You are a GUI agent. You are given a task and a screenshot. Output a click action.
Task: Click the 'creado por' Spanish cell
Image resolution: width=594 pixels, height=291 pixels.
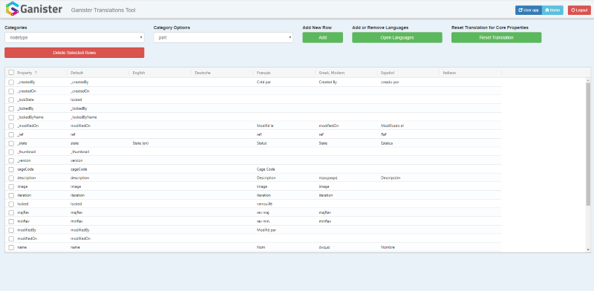coord(390,82)
